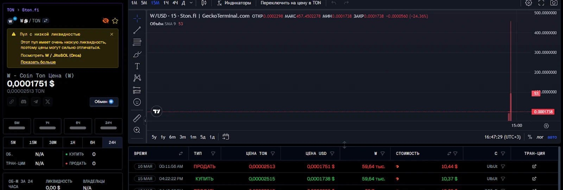
Task: Copy the W token address
Action: [26, 21]
